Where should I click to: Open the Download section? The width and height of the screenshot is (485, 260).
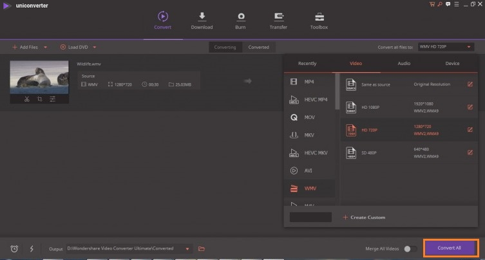tap(202, 21)
